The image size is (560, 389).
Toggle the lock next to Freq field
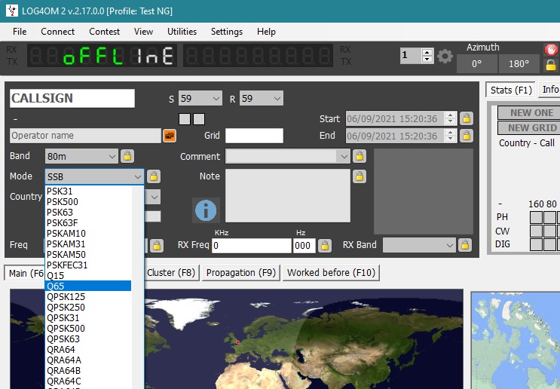(157, 246)
